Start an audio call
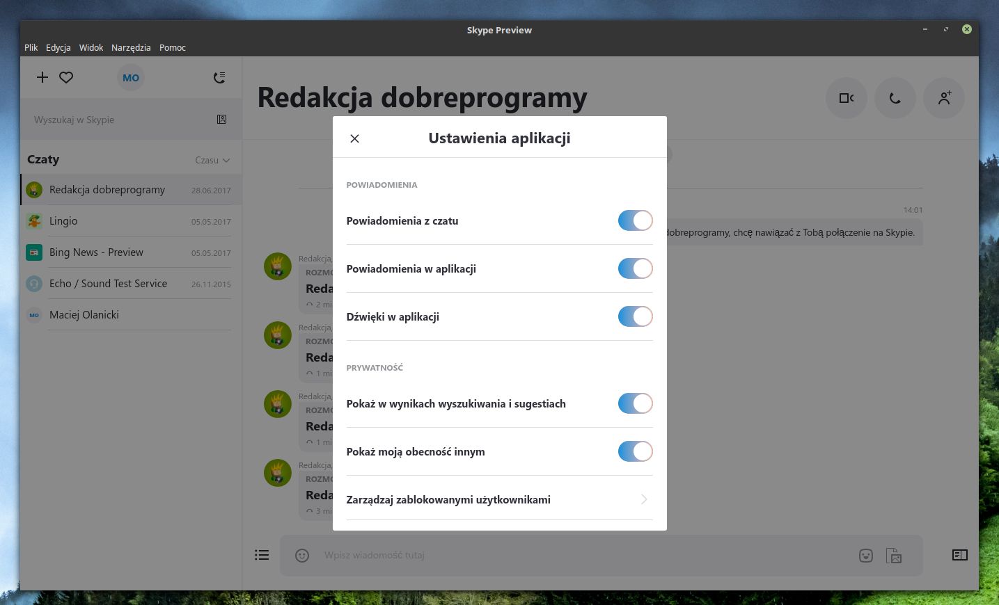The width and height of the screenshot is (999, 605). [x=895, y=98]
